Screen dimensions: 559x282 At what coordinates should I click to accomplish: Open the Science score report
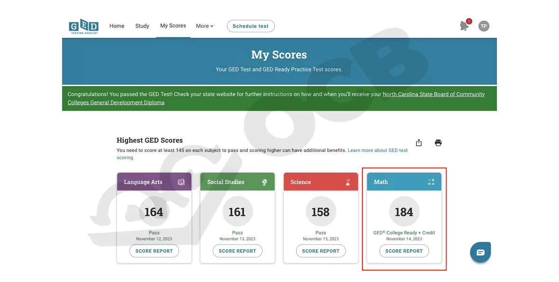click(x=321, y=251)
